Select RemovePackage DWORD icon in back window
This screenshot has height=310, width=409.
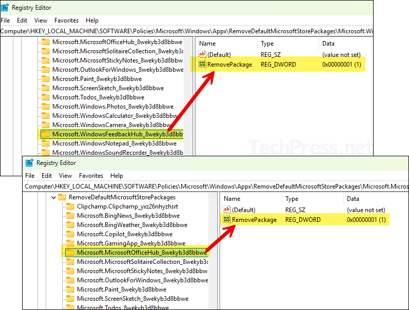point(202,64)
